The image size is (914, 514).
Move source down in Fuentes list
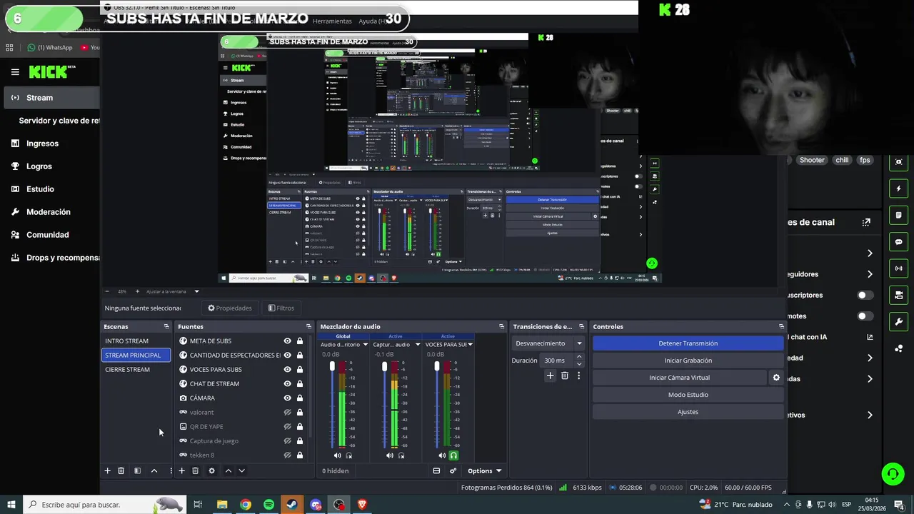[241, 470]
